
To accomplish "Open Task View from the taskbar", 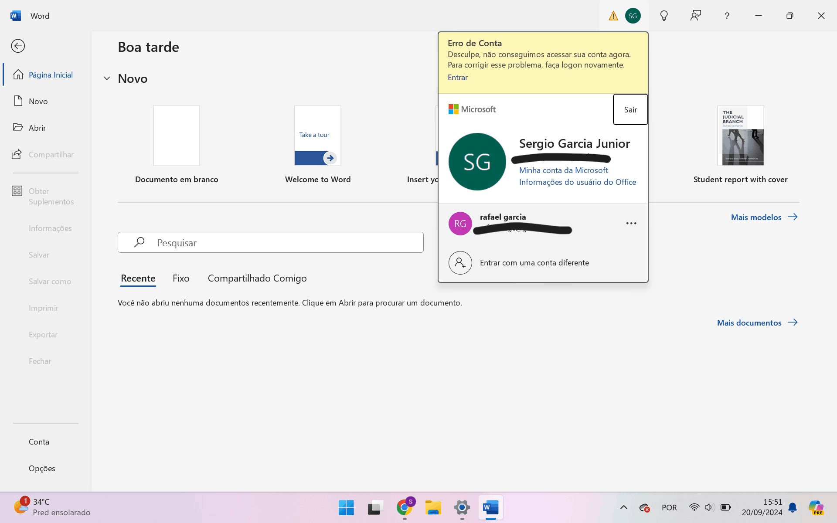I will (375, 507).
